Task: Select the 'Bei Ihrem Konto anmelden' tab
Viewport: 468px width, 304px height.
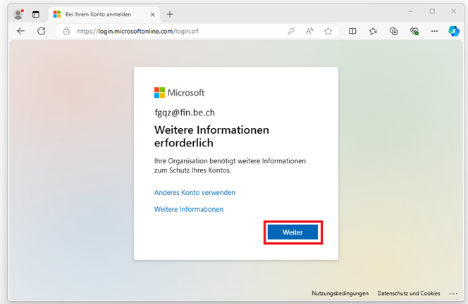Action: click(104, 14)
